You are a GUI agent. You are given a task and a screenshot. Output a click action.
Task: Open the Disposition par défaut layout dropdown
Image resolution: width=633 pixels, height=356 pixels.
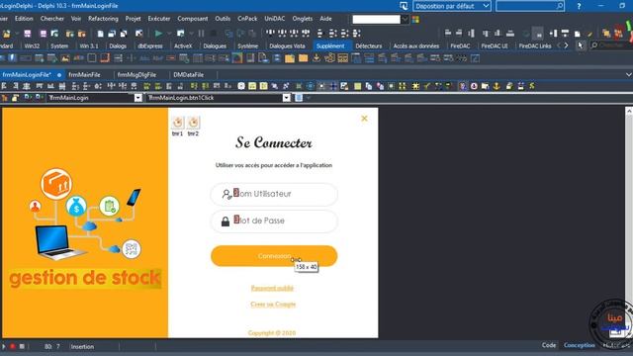(x=486, y=6)
